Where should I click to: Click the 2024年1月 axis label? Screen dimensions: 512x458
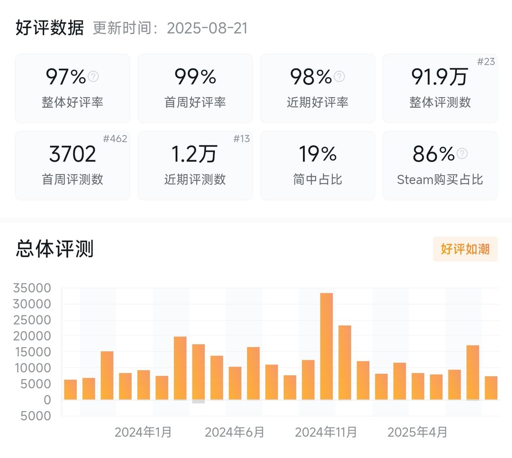tap(143, 432)
